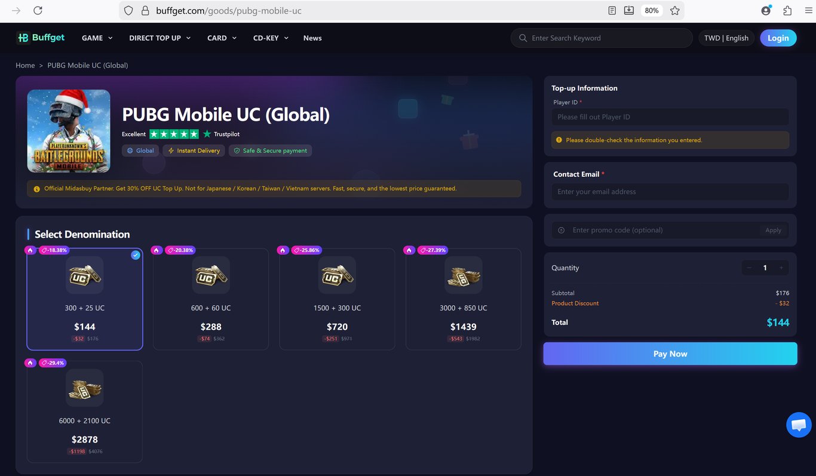The width and height of the screenshot is (816, 476).
Task: Open the CD-KEY dropdown menu
Action: (271, 38)
